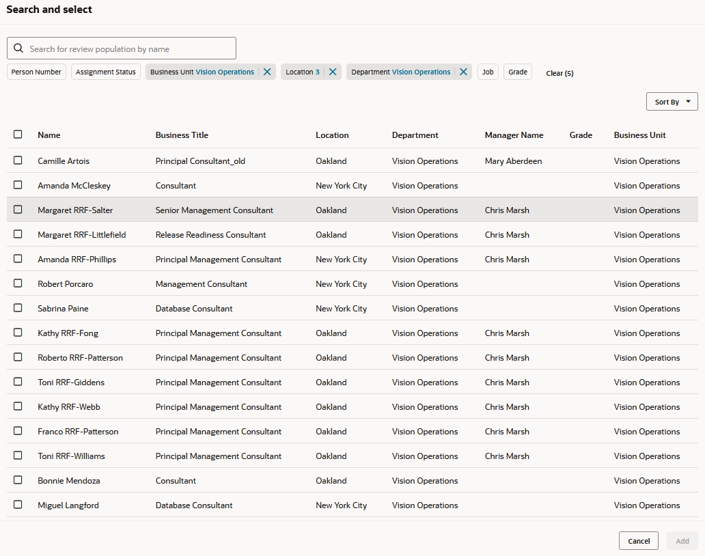Viewport: 705px width, 556px height.
Task: Select the checkbox for Kathy RRF-Webb
Action: point(18,406)
